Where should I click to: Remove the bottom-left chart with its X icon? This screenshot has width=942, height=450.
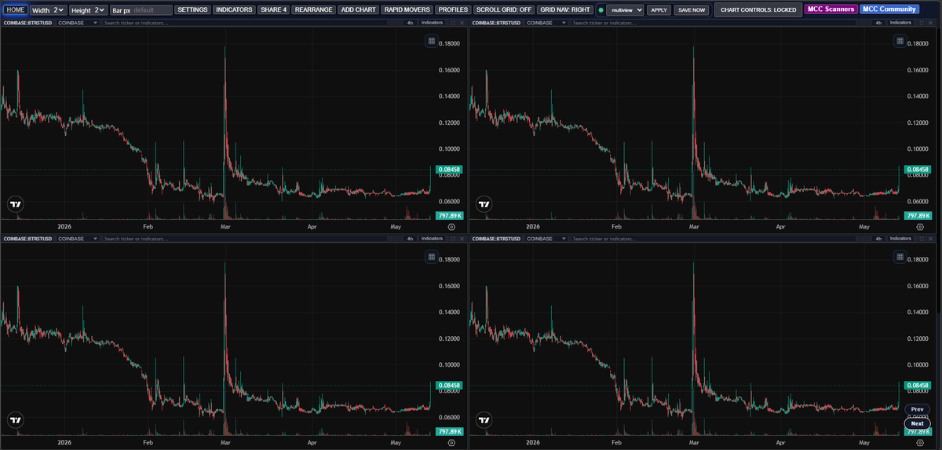462,238
